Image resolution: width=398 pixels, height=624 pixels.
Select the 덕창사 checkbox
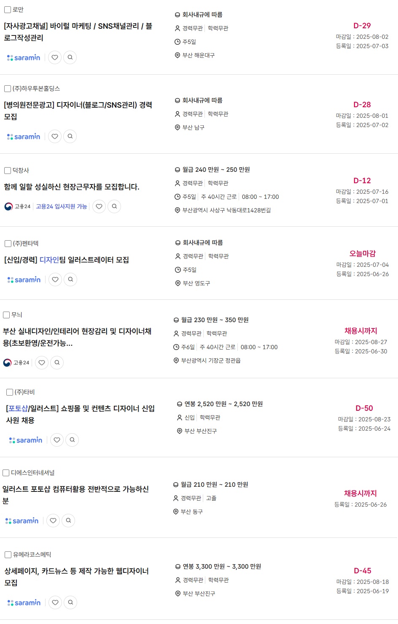tap(8, 171)
